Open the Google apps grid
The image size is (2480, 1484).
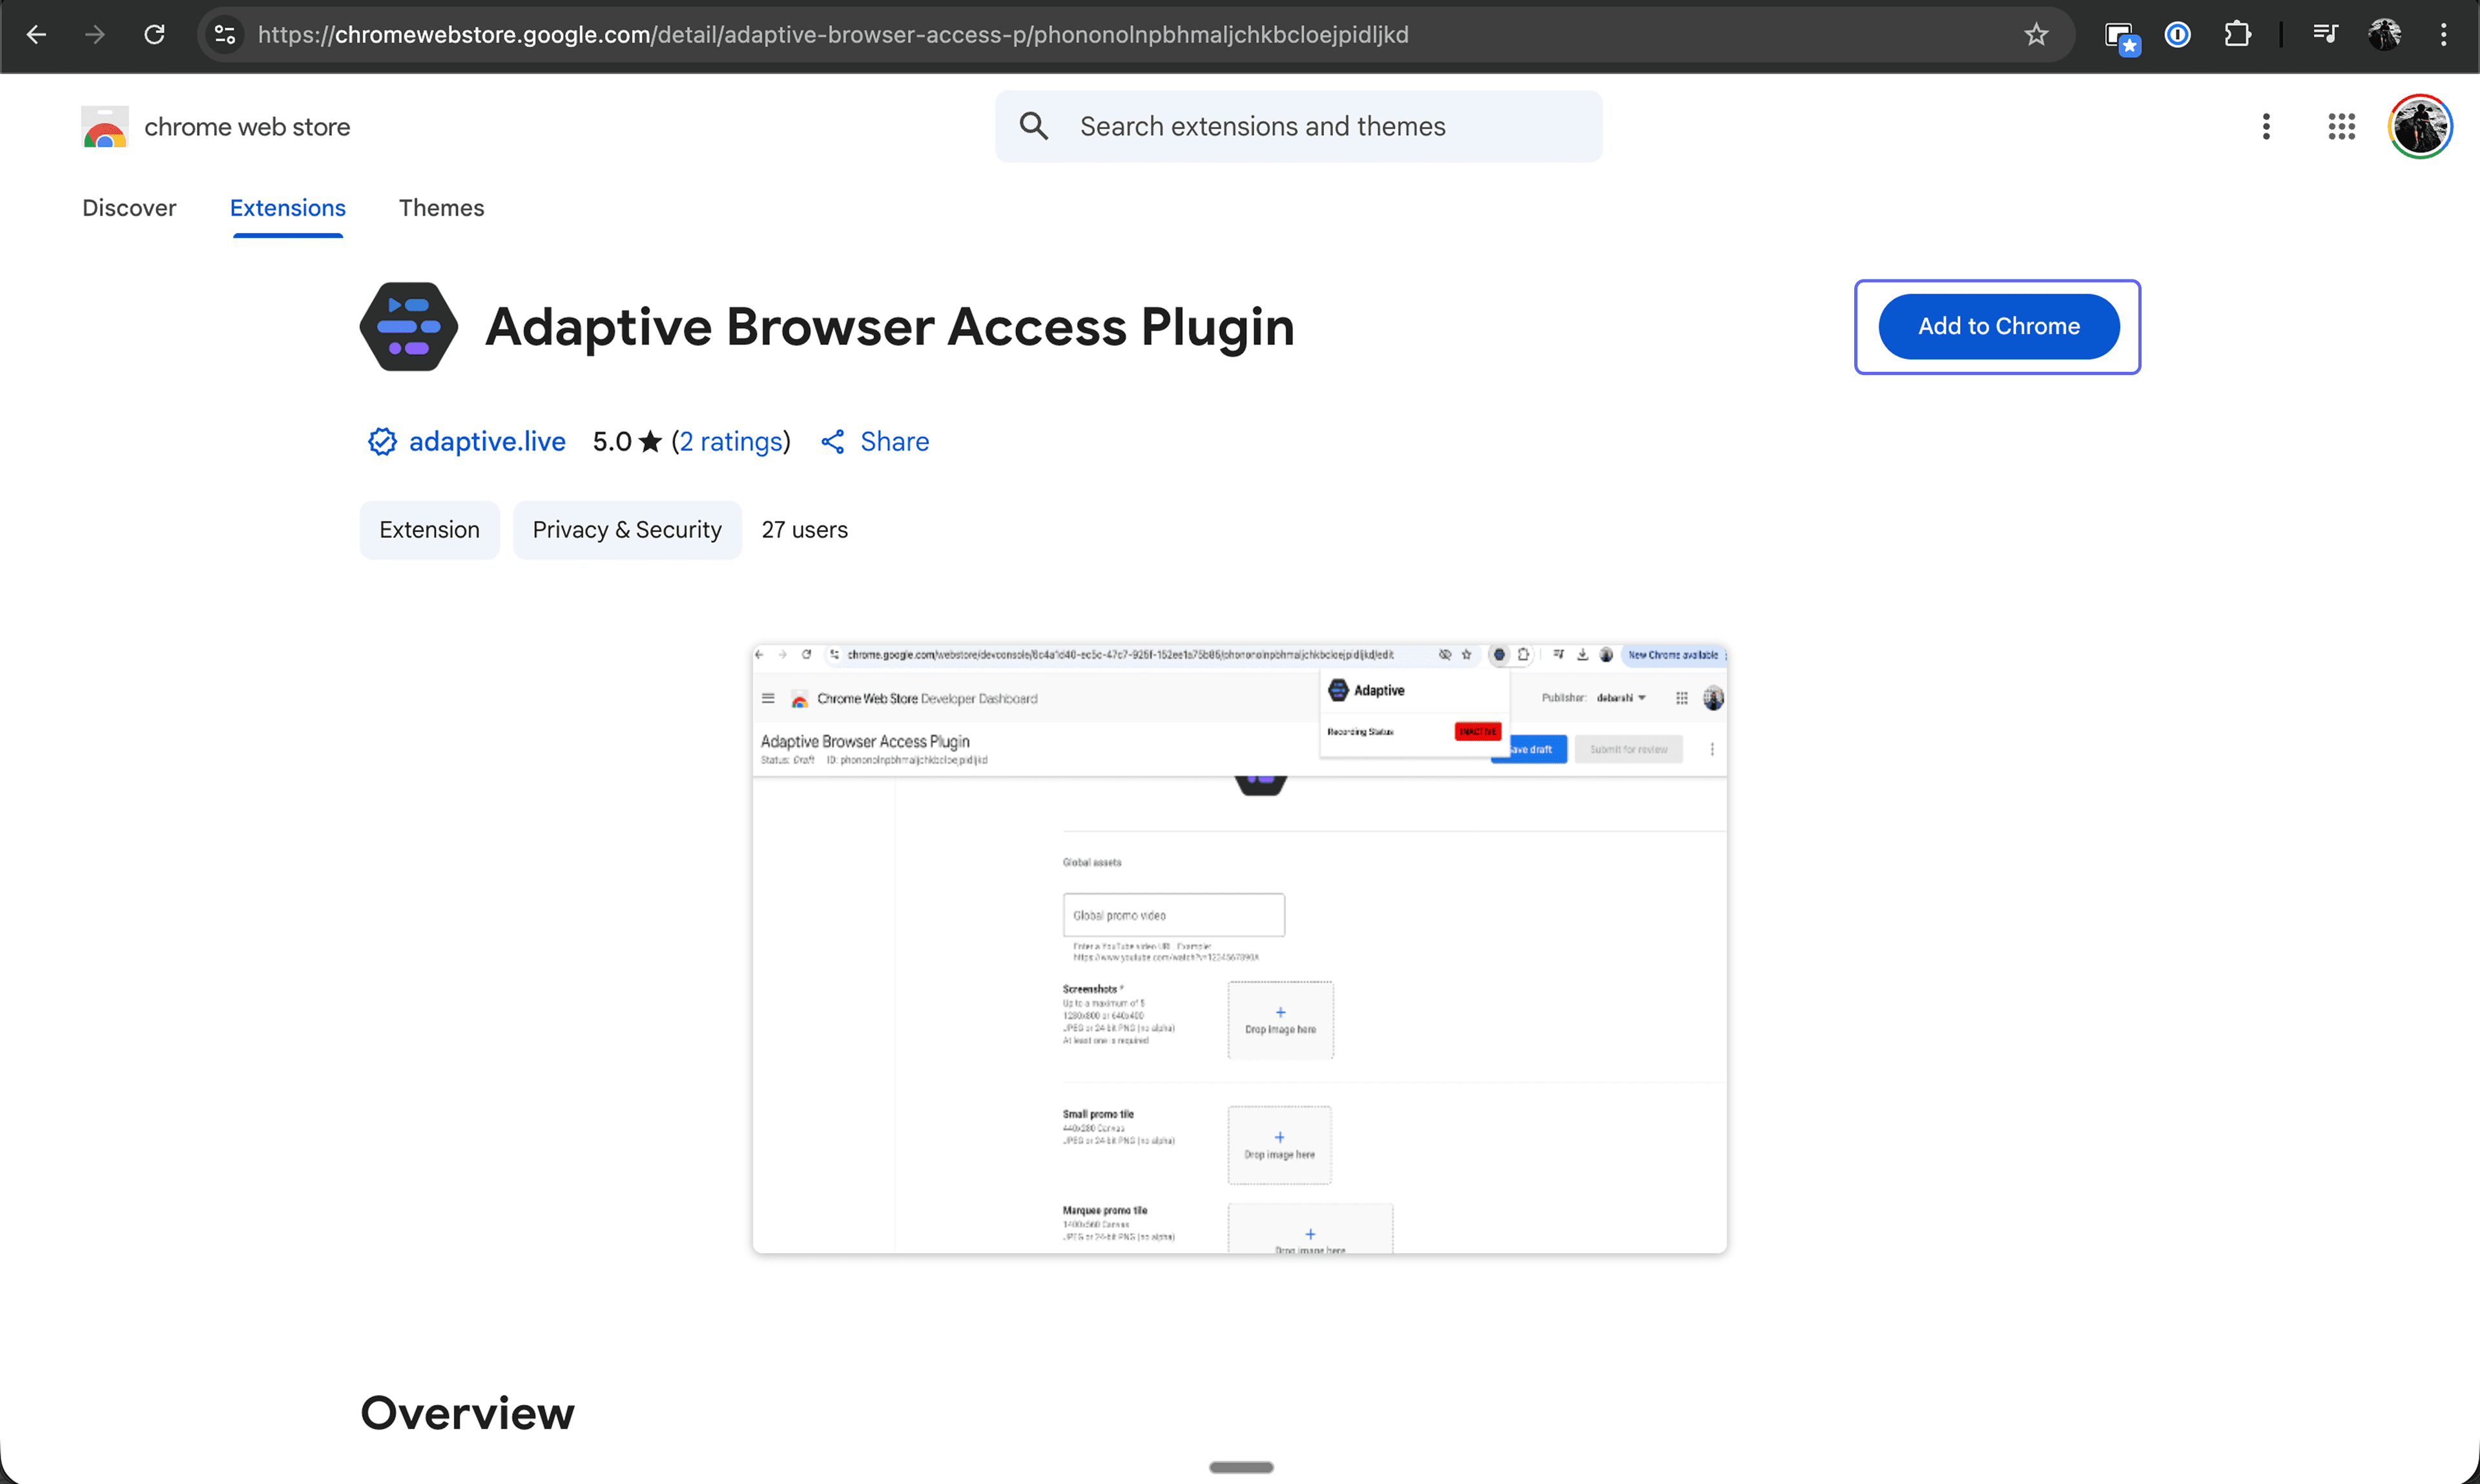coord(2341,127)
